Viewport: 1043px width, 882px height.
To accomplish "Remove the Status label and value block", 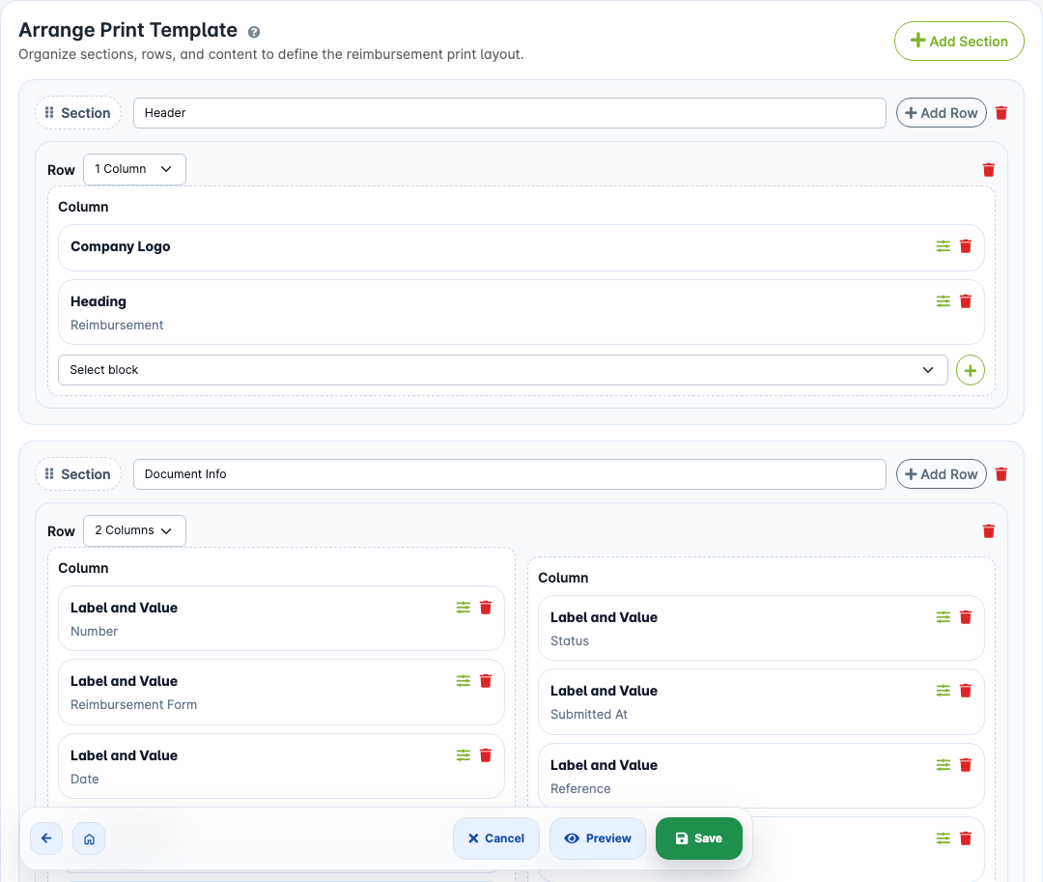I will 966,617.
